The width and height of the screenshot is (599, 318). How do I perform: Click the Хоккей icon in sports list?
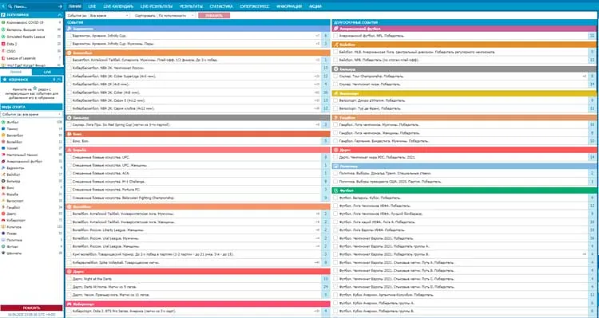(x=3, y=148)
